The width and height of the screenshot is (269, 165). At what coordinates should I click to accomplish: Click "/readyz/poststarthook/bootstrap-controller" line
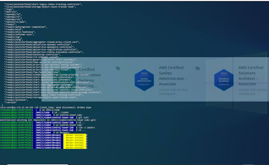point(32,54)
